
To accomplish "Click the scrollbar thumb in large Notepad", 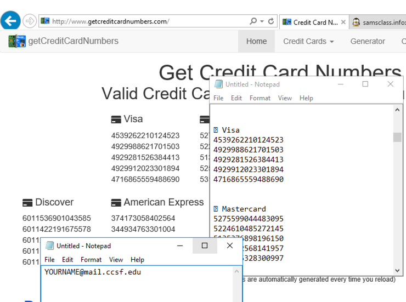I will coord(397,137).
